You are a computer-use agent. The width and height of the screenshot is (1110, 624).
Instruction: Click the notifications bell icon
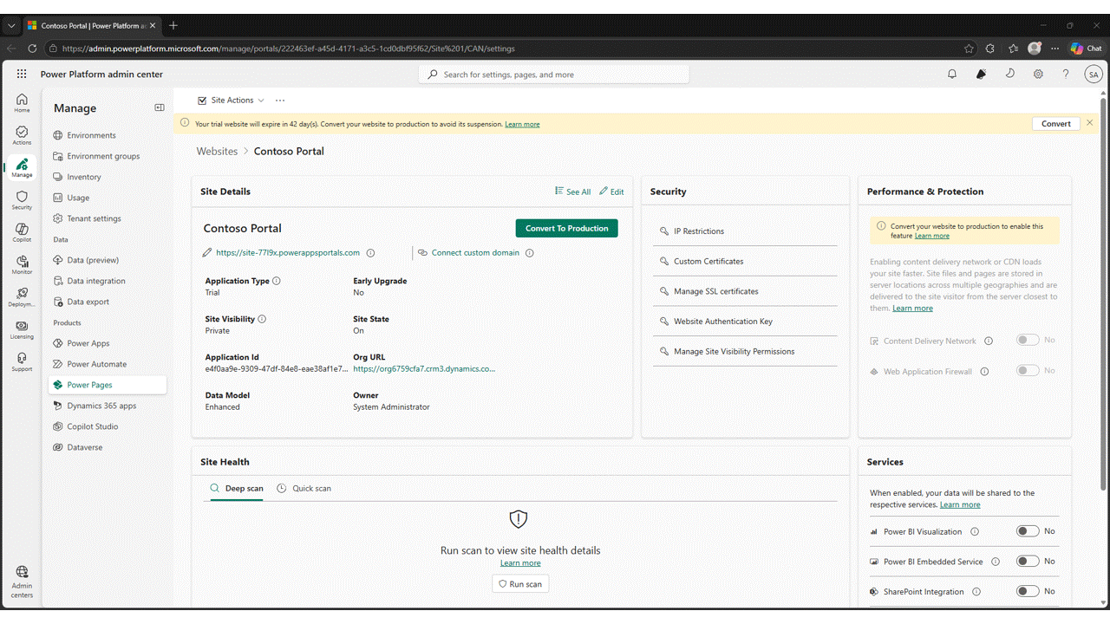952,75
